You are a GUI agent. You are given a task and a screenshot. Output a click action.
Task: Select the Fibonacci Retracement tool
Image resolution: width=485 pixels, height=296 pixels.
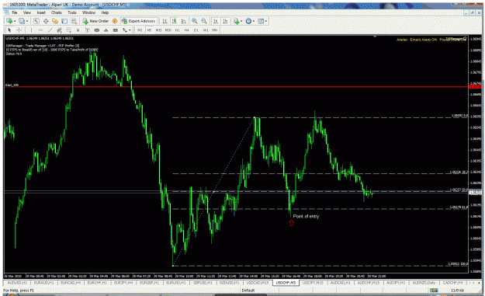[x=68, y=30]
